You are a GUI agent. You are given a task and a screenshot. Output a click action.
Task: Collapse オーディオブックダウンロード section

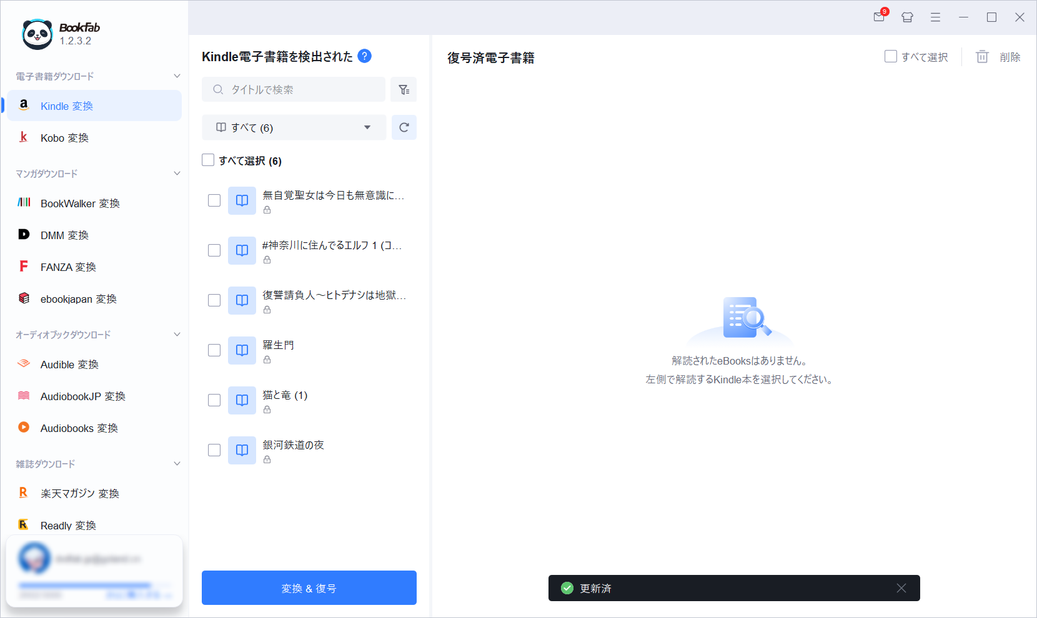point(177,335)
